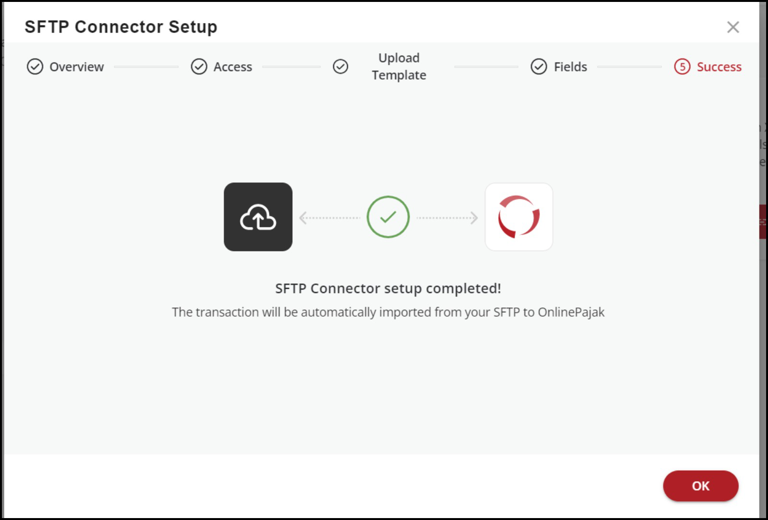Click the step 5 number circle
Viewport: 768px width, 520px height.
click(682, 67)
